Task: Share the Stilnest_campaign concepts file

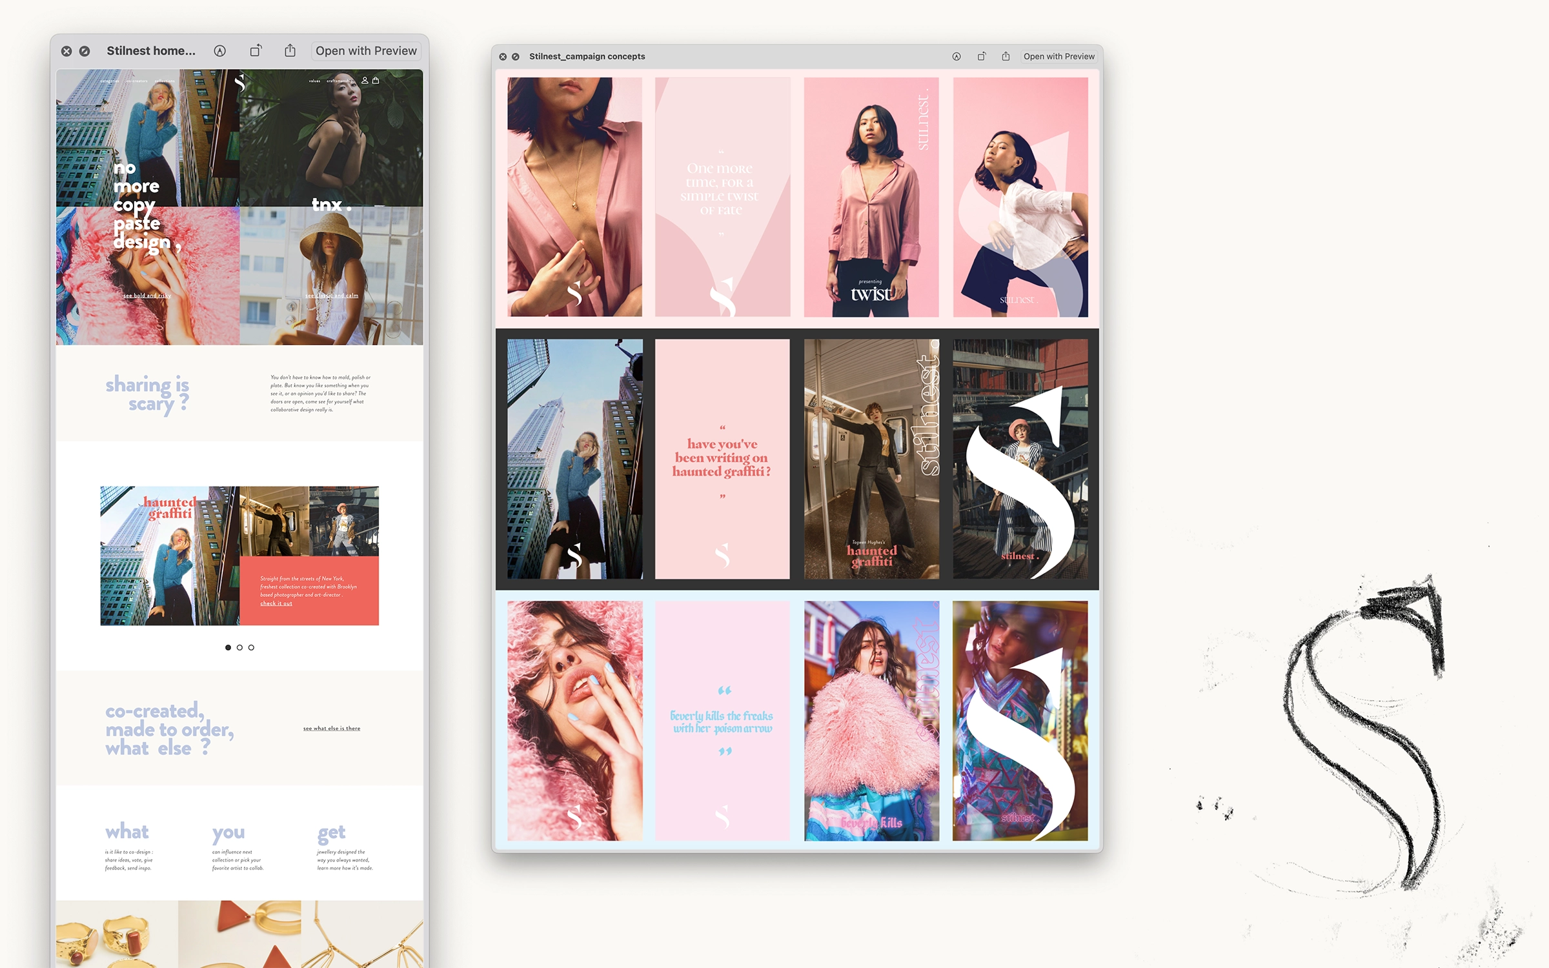Action: point(1006,57)
